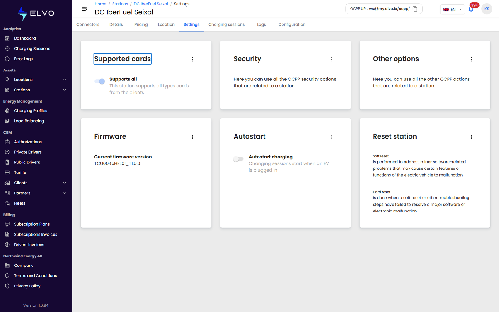Screen dimensions: 499x312
Task: Click the Fleets sidebar icon
Action: click(x=7, y=203)
